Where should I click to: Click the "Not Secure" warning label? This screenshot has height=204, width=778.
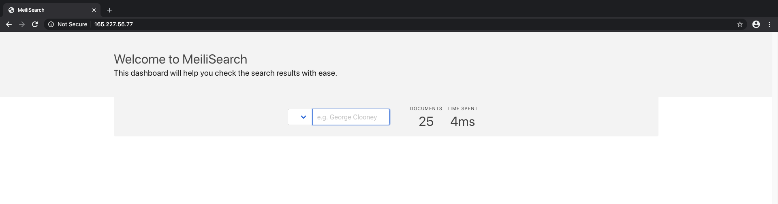coord(72,24)
